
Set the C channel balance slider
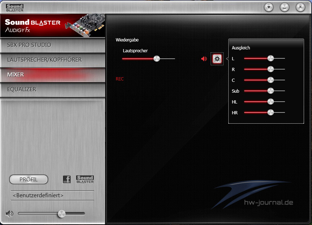(264, 80)
